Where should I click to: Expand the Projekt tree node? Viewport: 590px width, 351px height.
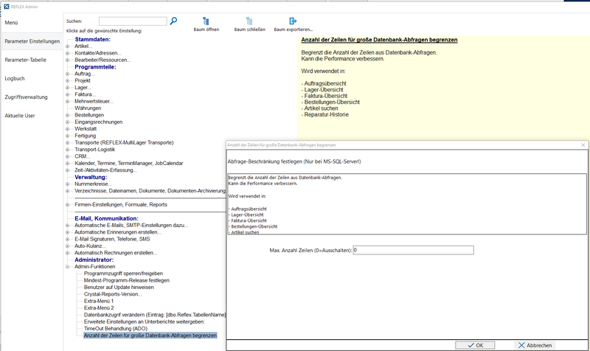68,80
